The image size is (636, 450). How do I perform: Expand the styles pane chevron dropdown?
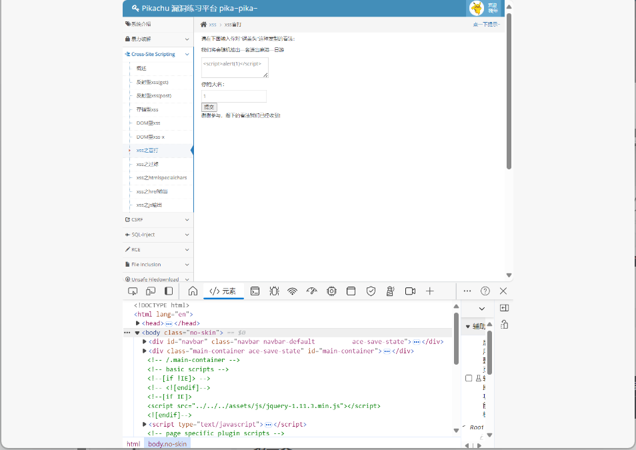(482, 309)
